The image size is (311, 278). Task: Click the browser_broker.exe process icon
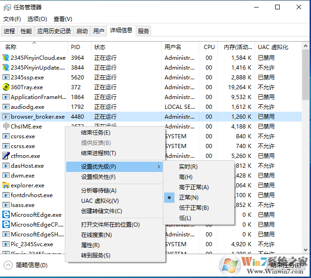click(x=6, y=116)
